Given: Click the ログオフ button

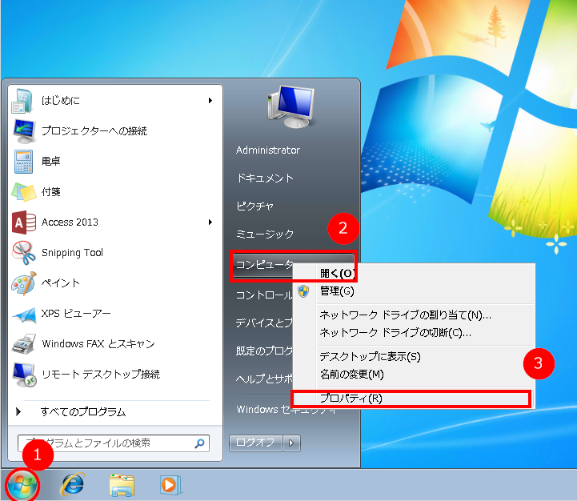Looking at the screenshot, I should click(x=256, y=443).
